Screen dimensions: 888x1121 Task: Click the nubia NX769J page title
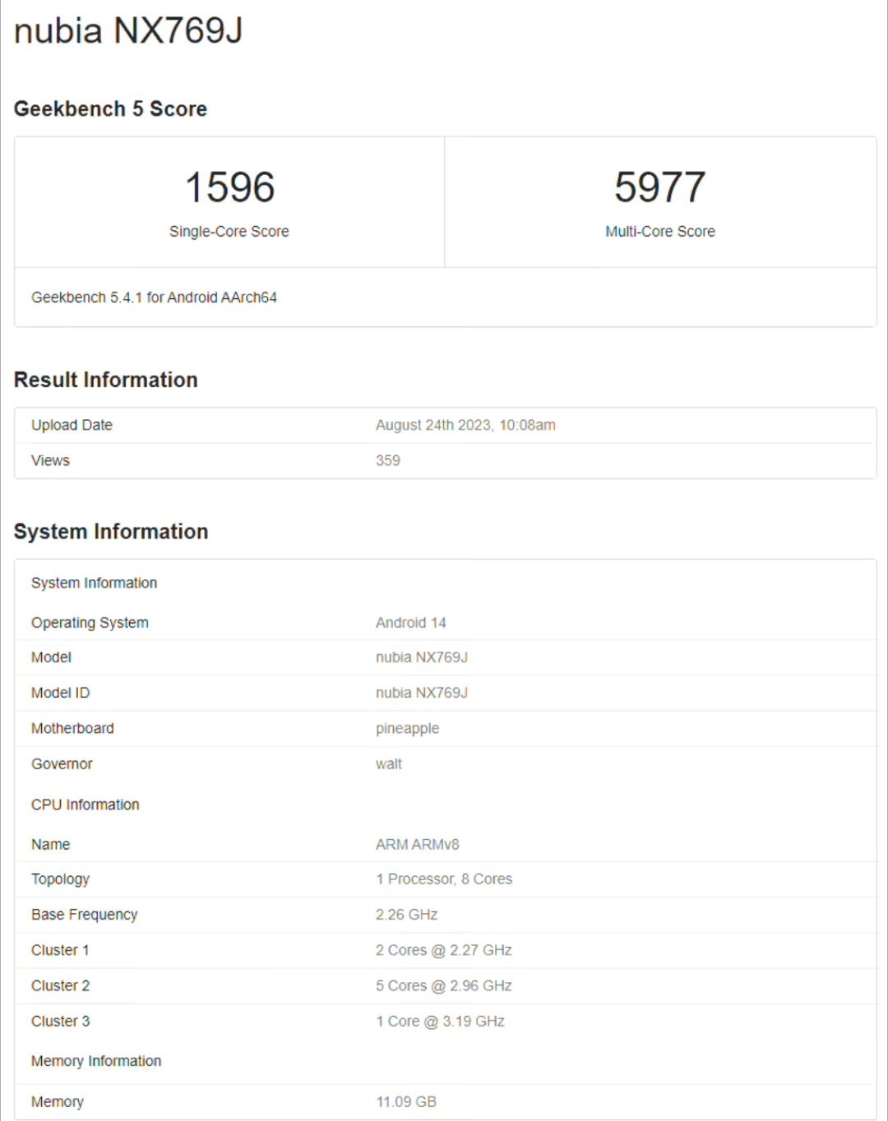pyautogui.click(x=128, y=31)
